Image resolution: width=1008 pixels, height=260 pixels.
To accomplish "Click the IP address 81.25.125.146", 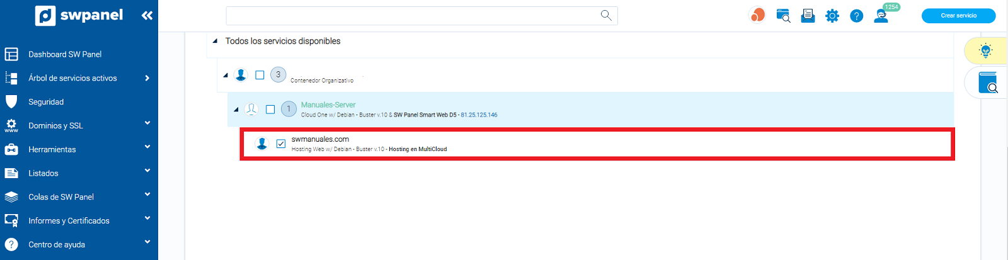I will 479,115.
